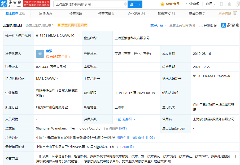Select organization code MA1JCAWW-4
Image resolution: width=240 pixels, height=165 pixels.
coord(47,79)
